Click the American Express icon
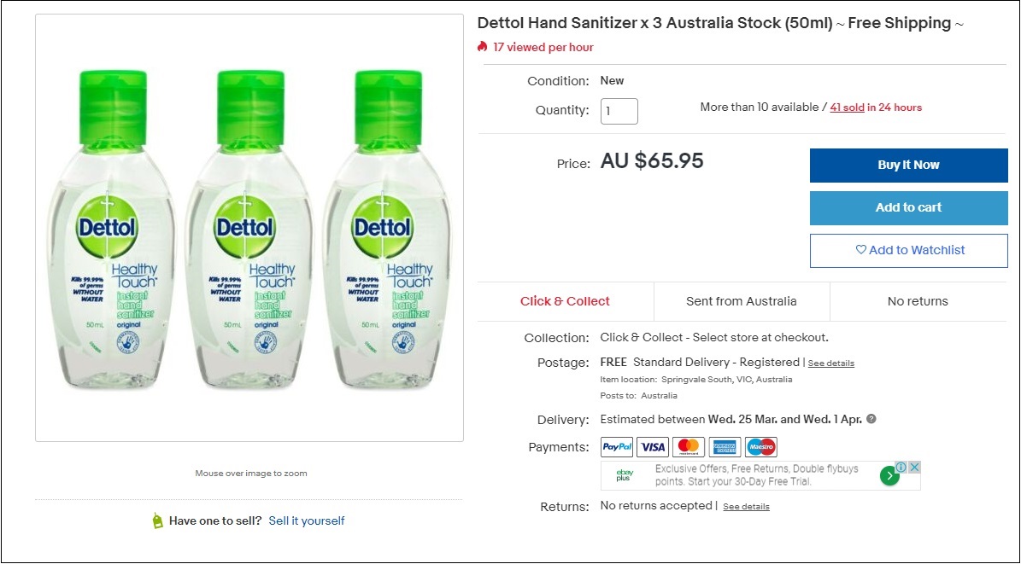The image size is (1021, 564). coord(725,447)
